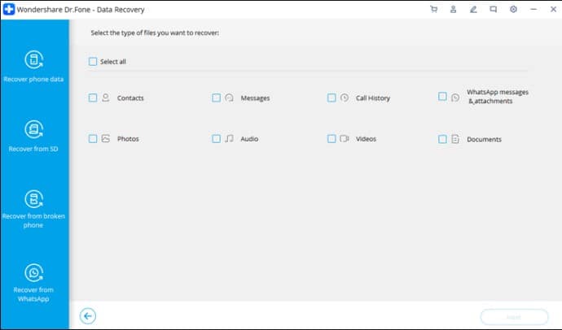Click the Audio label
Viewport: 562px width, 330px height.
(x=249, y=139)
